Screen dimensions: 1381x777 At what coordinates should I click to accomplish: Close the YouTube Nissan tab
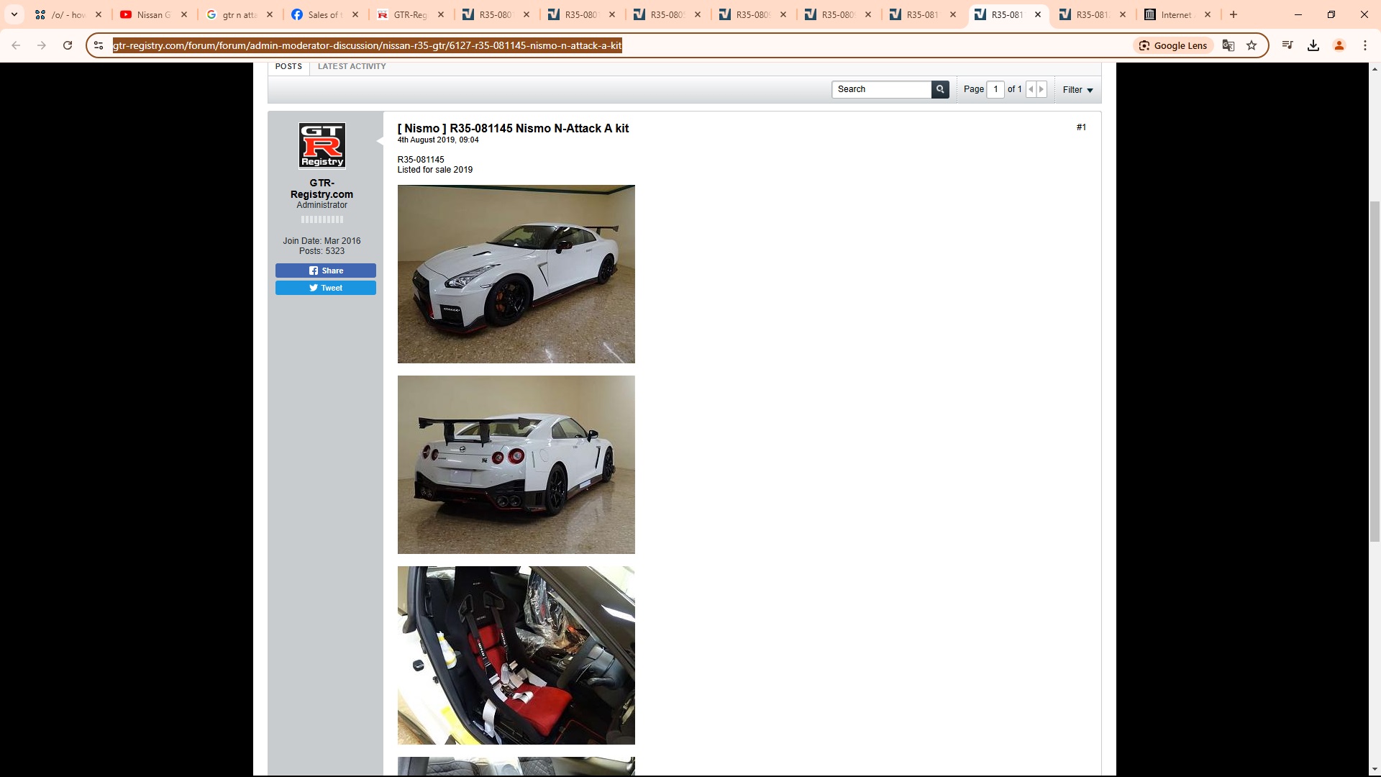[184, 14]
